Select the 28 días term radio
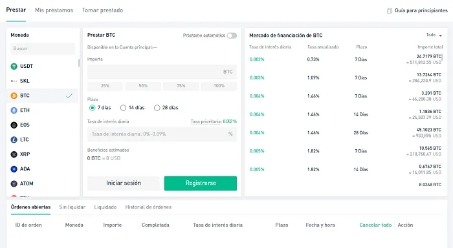 (157, 108)
